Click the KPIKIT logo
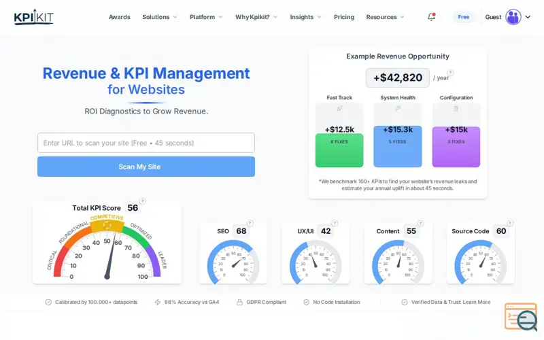 click(x=33, y=17)
